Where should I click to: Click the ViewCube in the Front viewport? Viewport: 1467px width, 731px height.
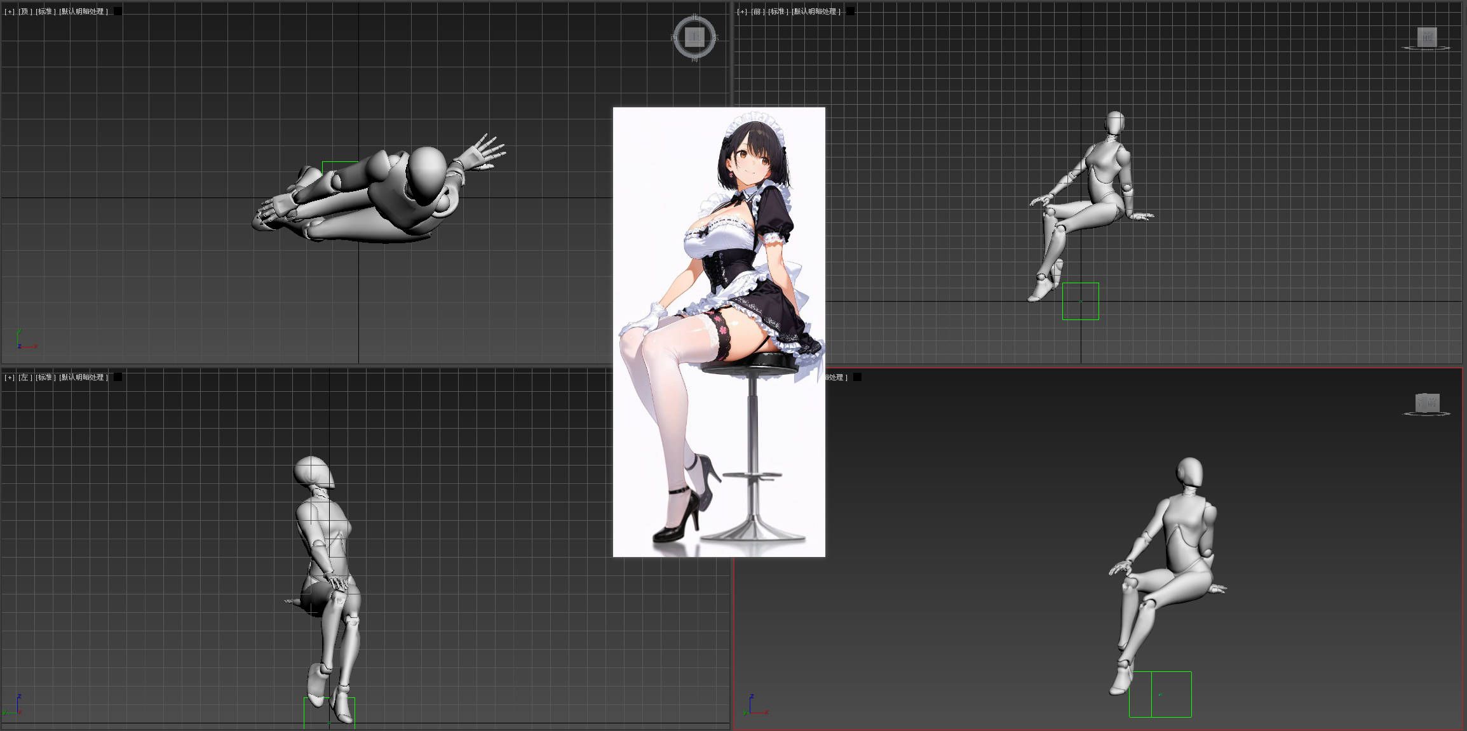tap(1427, 37)
